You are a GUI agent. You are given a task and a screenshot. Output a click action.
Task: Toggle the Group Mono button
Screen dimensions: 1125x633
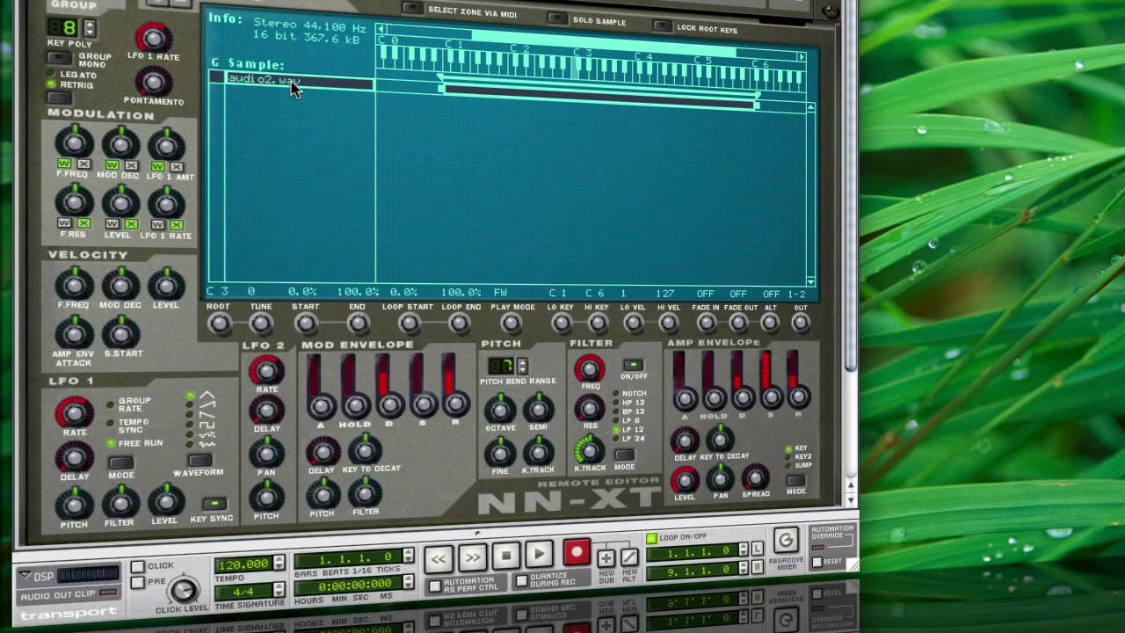(x=59, y=58)
